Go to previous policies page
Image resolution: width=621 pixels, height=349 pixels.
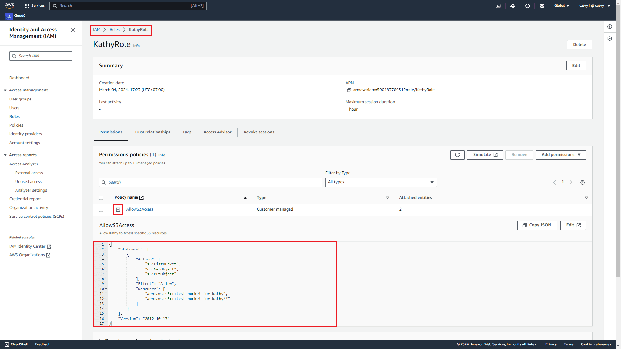pos(554,182)
